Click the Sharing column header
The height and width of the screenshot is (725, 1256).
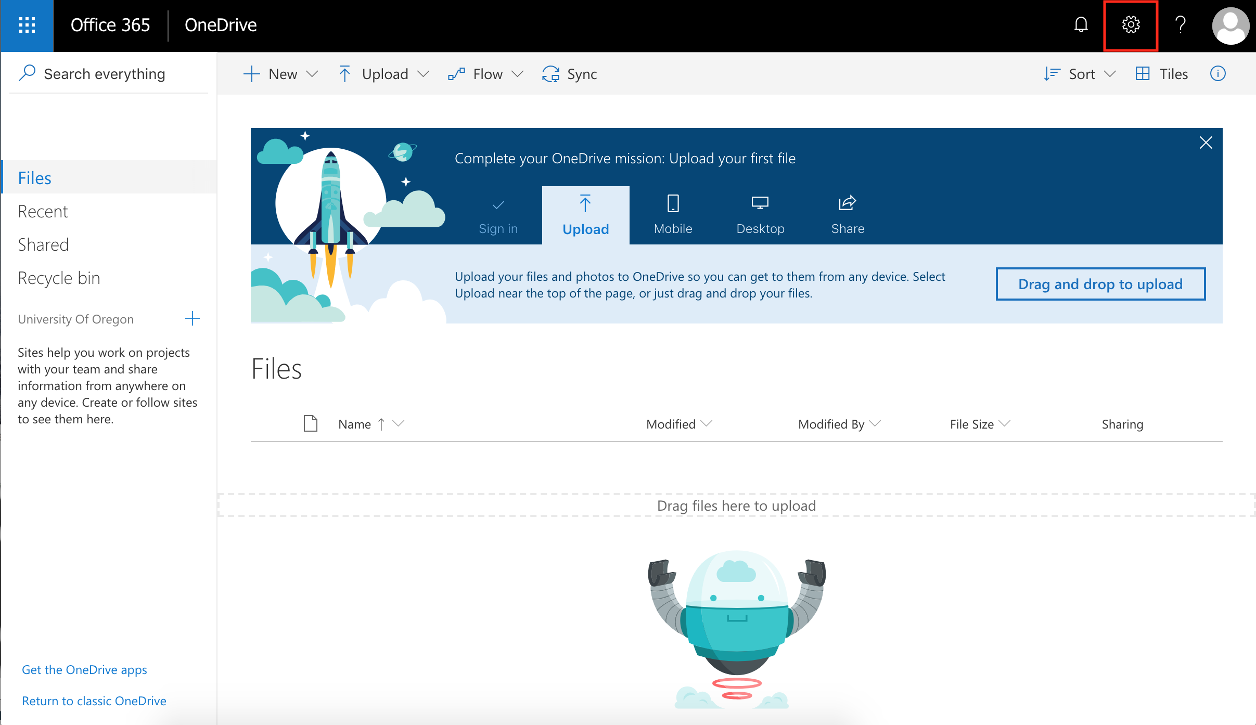click(1122, 424)
